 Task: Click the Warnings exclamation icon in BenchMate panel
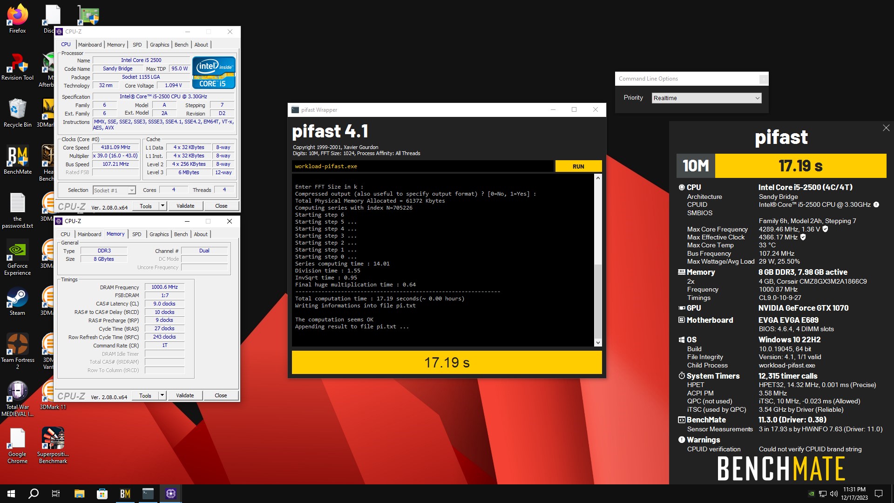coord(682,439)
